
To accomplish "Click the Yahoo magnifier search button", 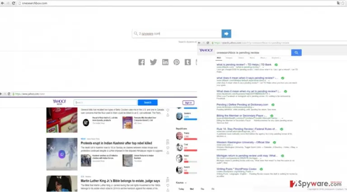I will 296,53.
